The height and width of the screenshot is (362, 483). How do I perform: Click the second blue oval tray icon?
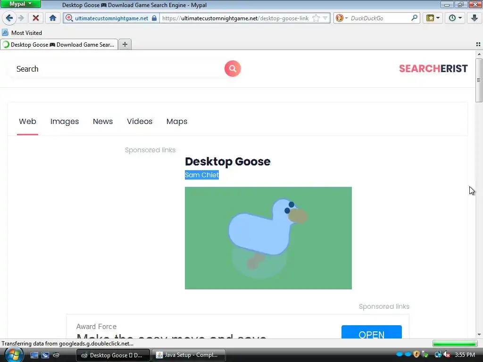point(408,354)
